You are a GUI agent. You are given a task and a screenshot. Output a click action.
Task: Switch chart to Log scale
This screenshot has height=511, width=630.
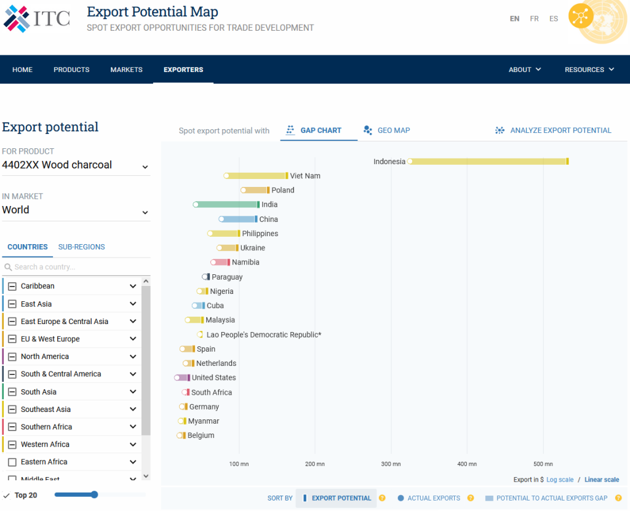click(560, 479)
